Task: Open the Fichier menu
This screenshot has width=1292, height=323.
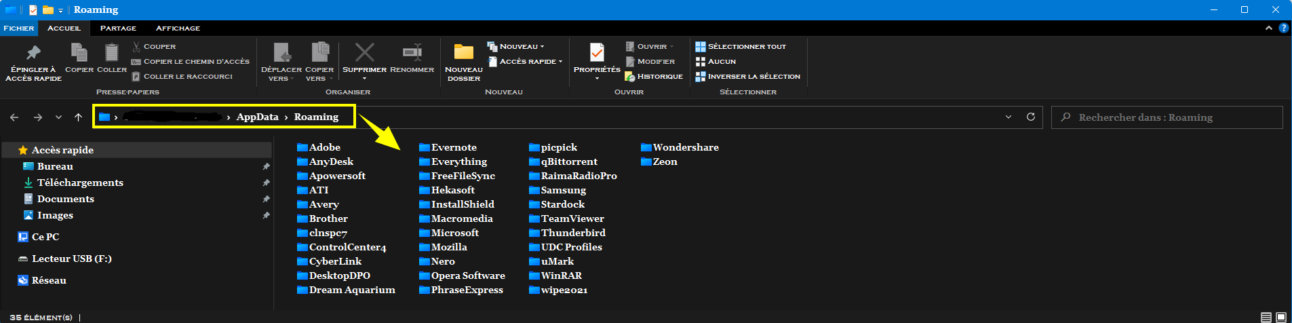Action: (x=19, y=28)
